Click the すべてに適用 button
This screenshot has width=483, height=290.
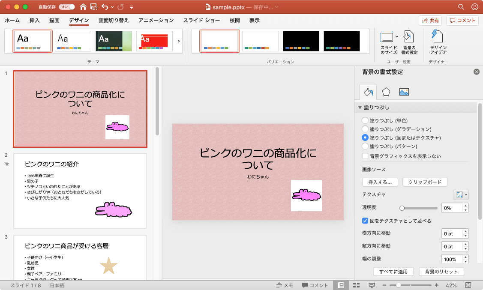pyautogui.click(x=393, y=272)
